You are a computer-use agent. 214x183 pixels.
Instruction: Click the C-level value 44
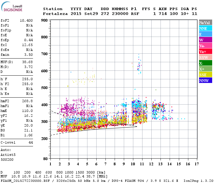[x=31, y=142]
